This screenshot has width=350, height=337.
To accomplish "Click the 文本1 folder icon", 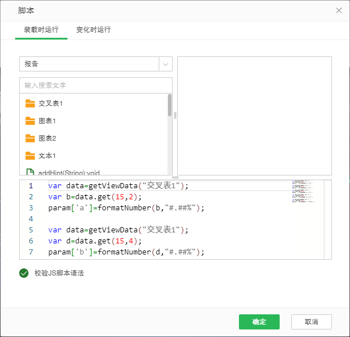I will click(x=30, y=156).
